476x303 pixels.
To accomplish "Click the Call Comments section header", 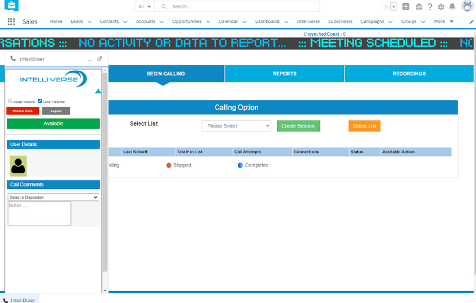I will click(x=53, y=184).
